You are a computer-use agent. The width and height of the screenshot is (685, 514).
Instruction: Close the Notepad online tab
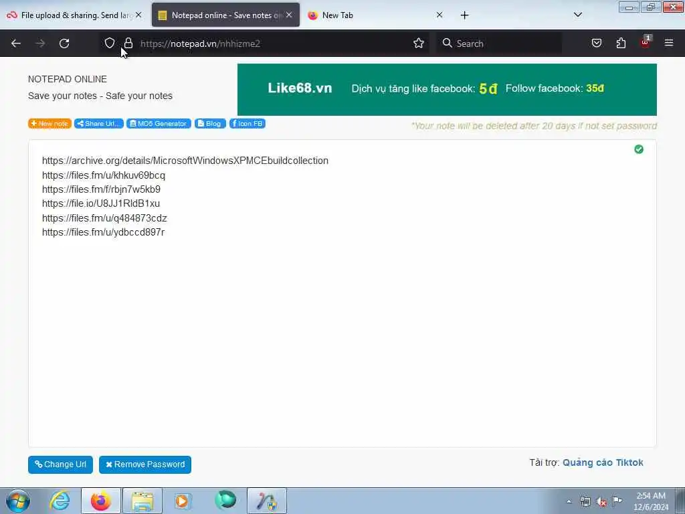(x=289, y=15)
